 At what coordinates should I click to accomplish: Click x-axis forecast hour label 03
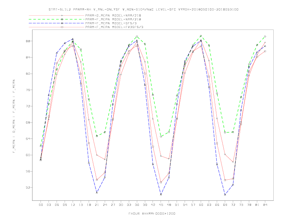pyautogui.click(x=49, y=205)
